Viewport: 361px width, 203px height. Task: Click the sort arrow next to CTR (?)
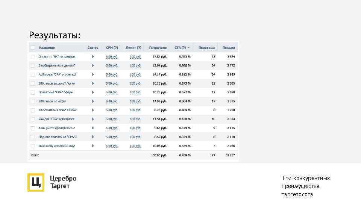[189, 48]
